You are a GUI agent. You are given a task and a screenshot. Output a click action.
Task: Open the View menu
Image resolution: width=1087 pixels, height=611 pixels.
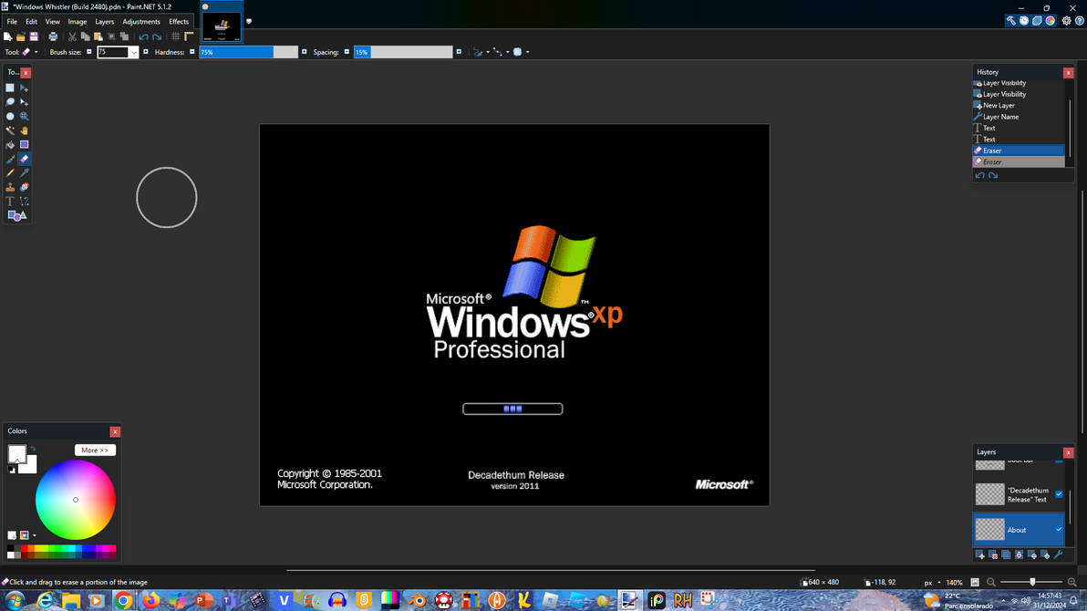[x=52, y=22]
